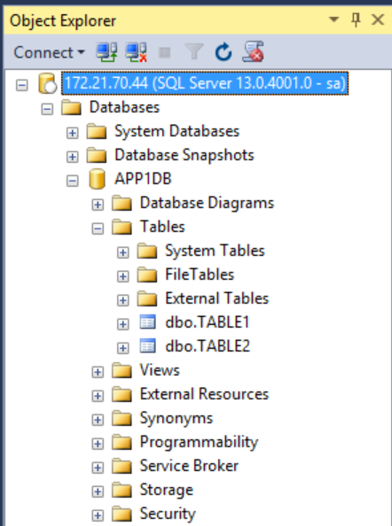Viewport: 392px width, 526px height.
Task: Select the Databases folder label
Action: (x=124, y=107)
